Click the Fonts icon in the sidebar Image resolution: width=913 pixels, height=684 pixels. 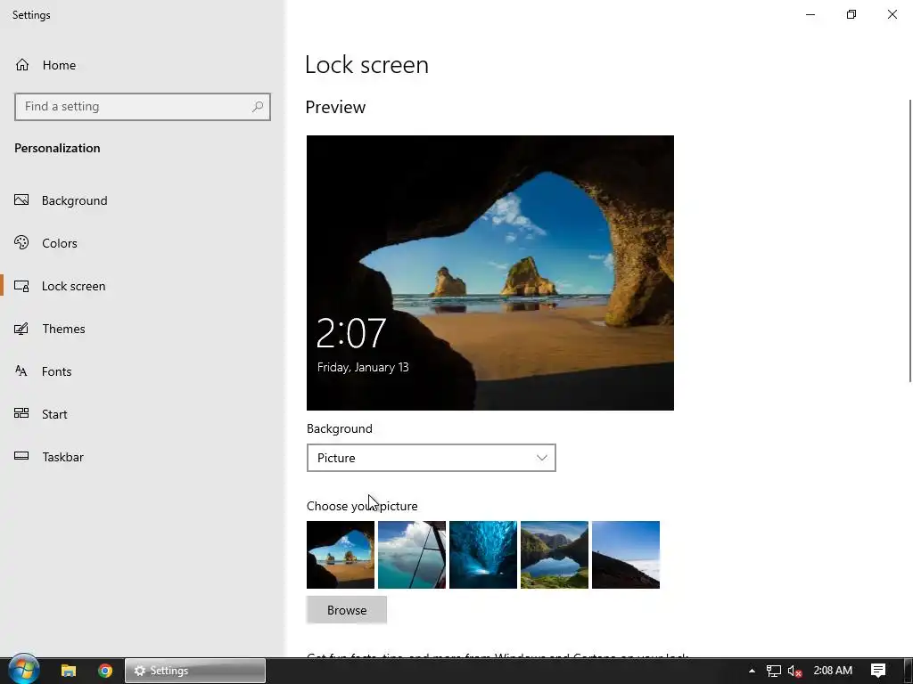pos(21,371)
